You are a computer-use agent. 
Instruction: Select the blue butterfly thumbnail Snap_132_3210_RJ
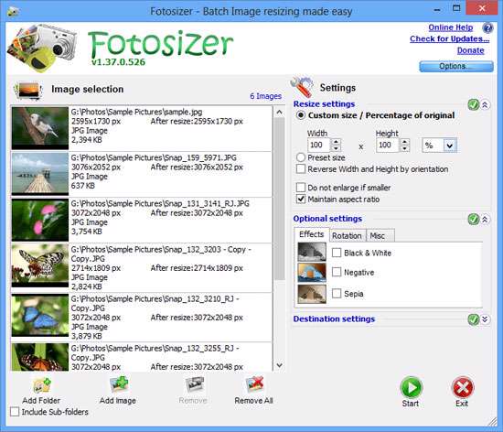(40, 315)
